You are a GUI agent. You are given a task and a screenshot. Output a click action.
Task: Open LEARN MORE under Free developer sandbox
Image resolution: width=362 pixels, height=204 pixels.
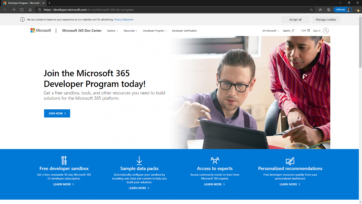click(x=64, y=184)
